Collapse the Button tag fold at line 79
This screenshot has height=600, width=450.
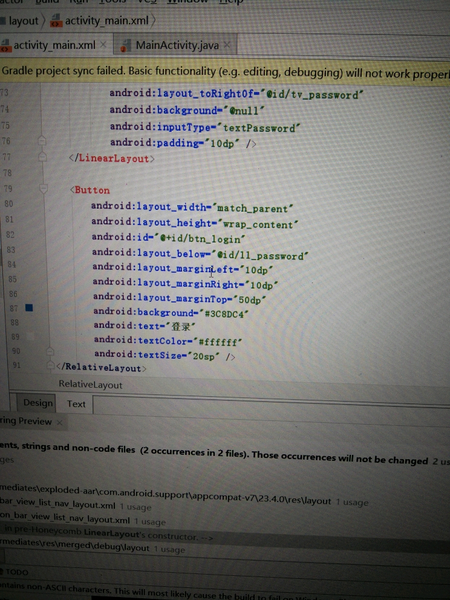point(43,188)
